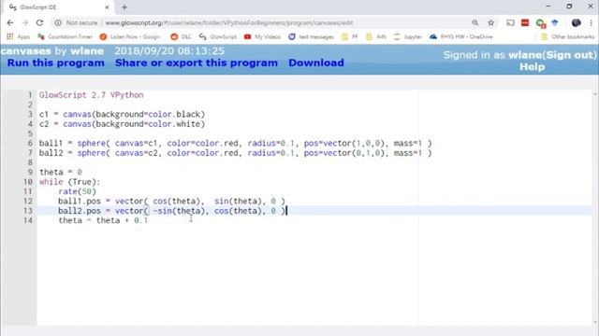Image resolution: width=599 pixels, height=336 pixels.
Task: Click the site info Not secure icon
Action: click(58, 22)
